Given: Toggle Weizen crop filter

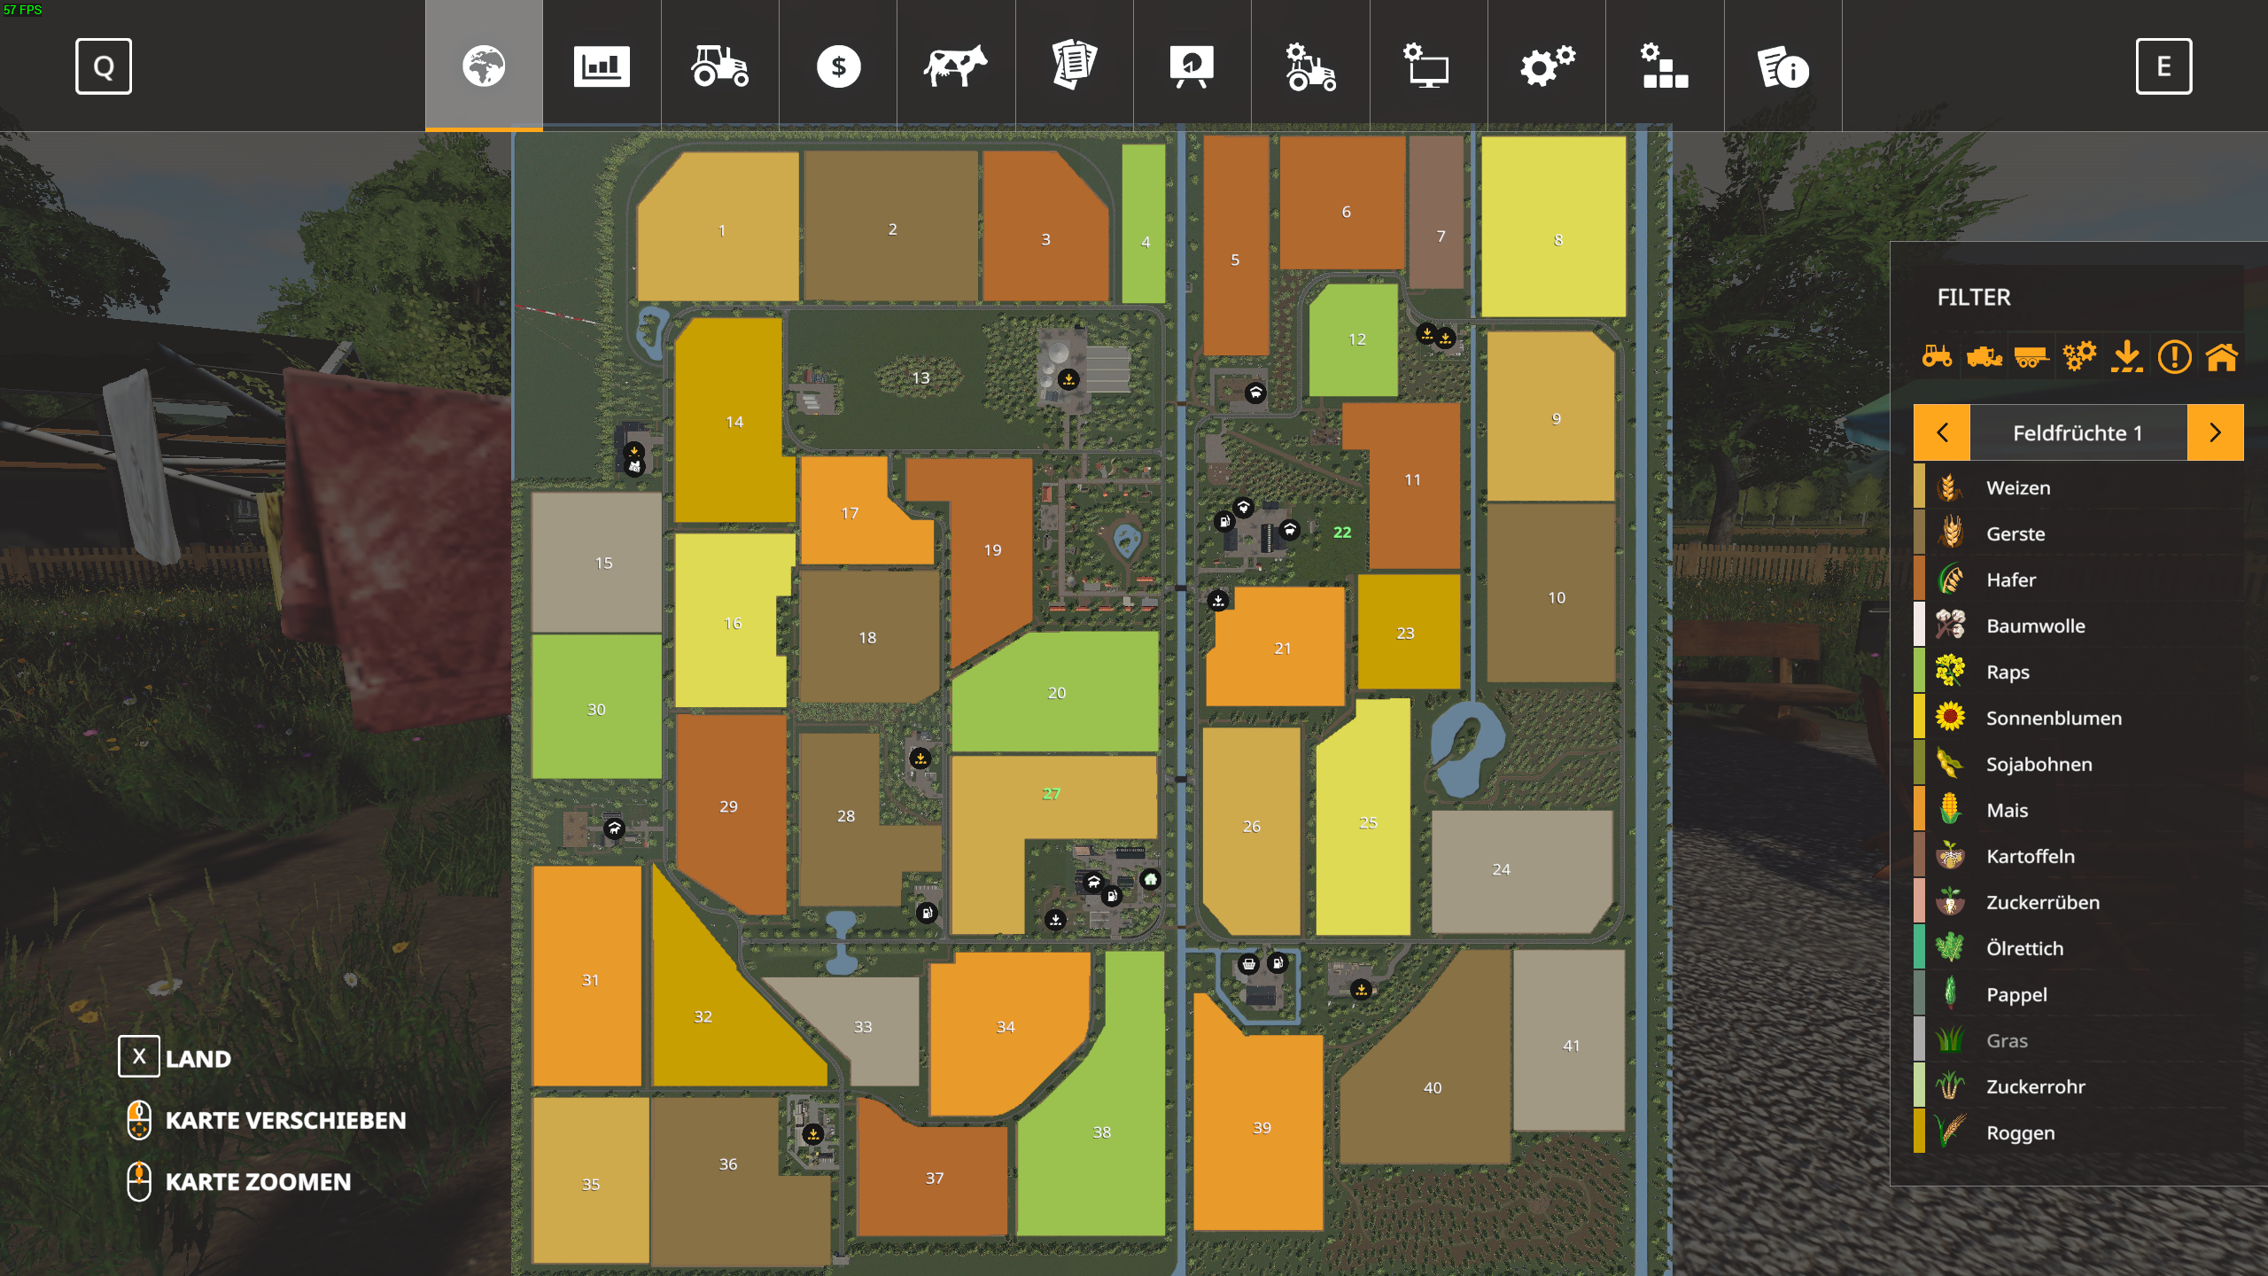Looking at the screenshot, I should pos(2078,487).
